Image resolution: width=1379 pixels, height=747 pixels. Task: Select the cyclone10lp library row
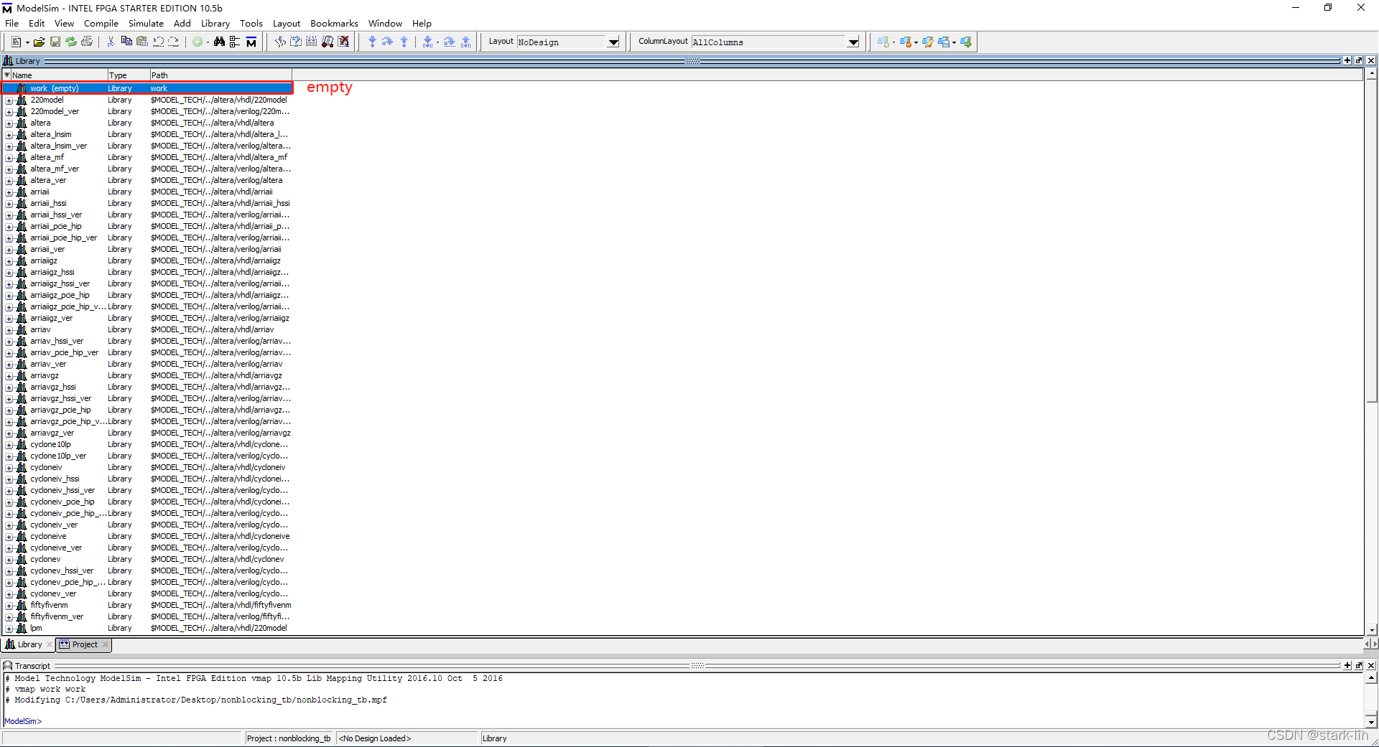pyautogui.click(x=147, y=444)
